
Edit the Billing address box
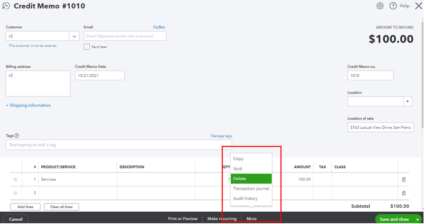click(38, 83)
